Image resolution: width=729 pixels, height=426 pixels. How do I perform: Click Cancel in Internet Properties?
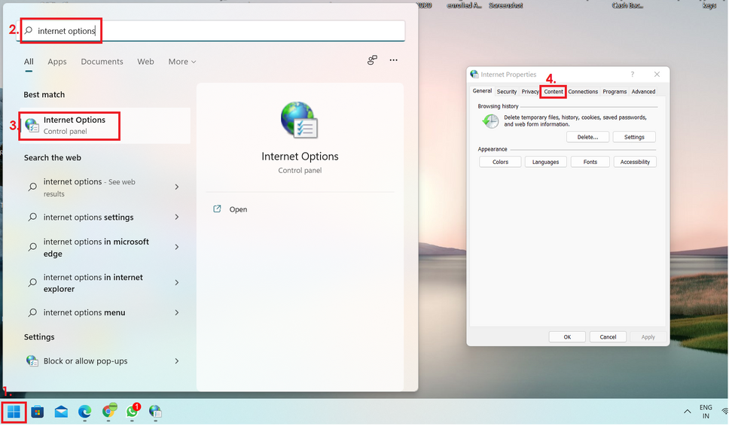click(608, 336)
